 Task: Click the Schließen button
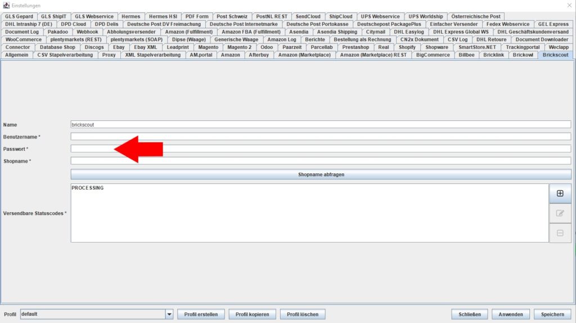point(470,314)
